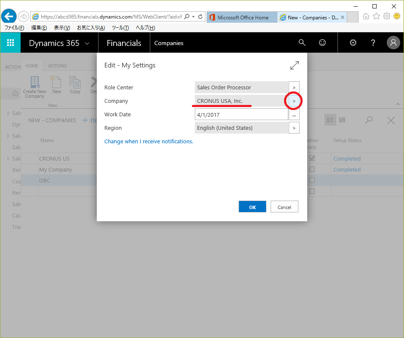This screenshot has height=338, width=404.
Task: Open browser favorites star icon
Action: coord(376,16)
